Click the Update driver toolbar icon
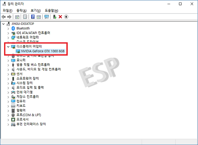Viewport: 198px width, 145px height. 55,17
